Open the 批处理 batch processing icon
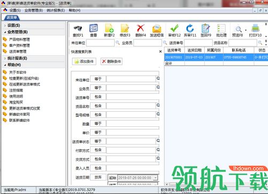268x194 pixels. [221, 28]
